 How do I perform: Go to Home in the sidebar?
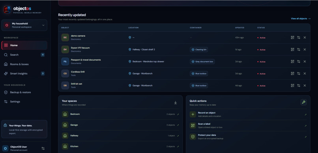point(24,45)
